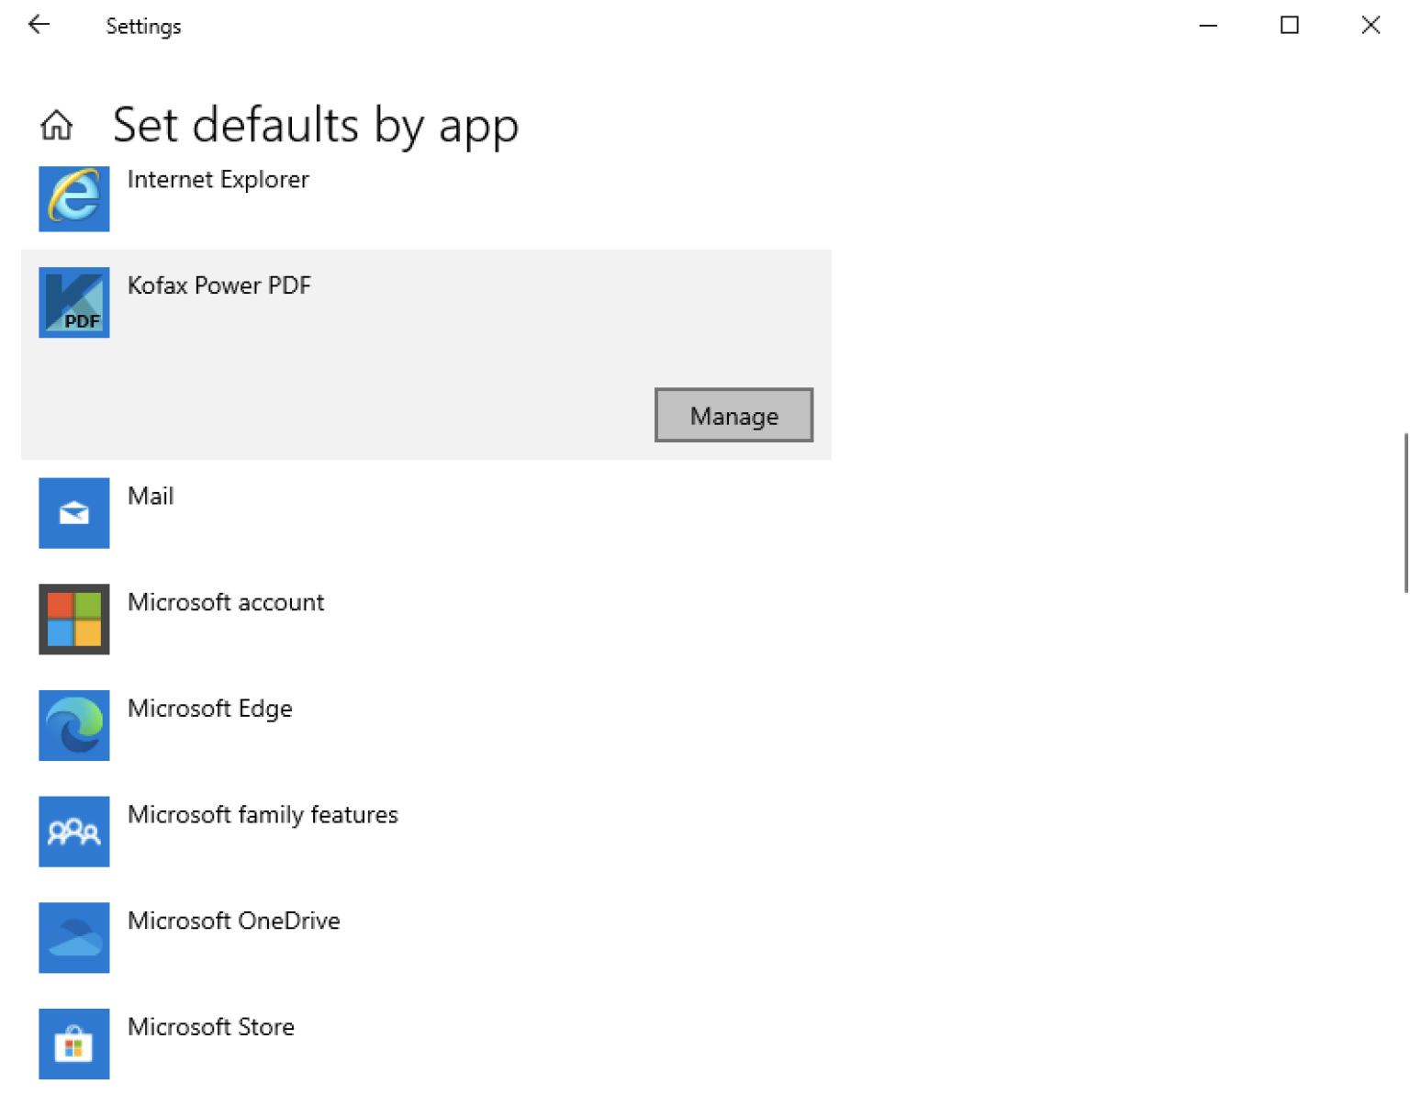
Task: Select the Microsoft OneDrive icon
Action: click(x=73, y=937)
